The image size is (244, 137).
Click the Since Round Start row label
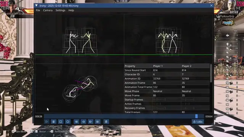(x=135, y=70)
